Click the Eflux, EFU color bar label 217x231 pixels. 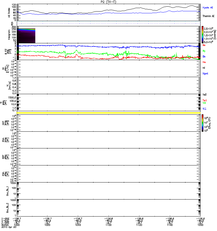[209, 123]
